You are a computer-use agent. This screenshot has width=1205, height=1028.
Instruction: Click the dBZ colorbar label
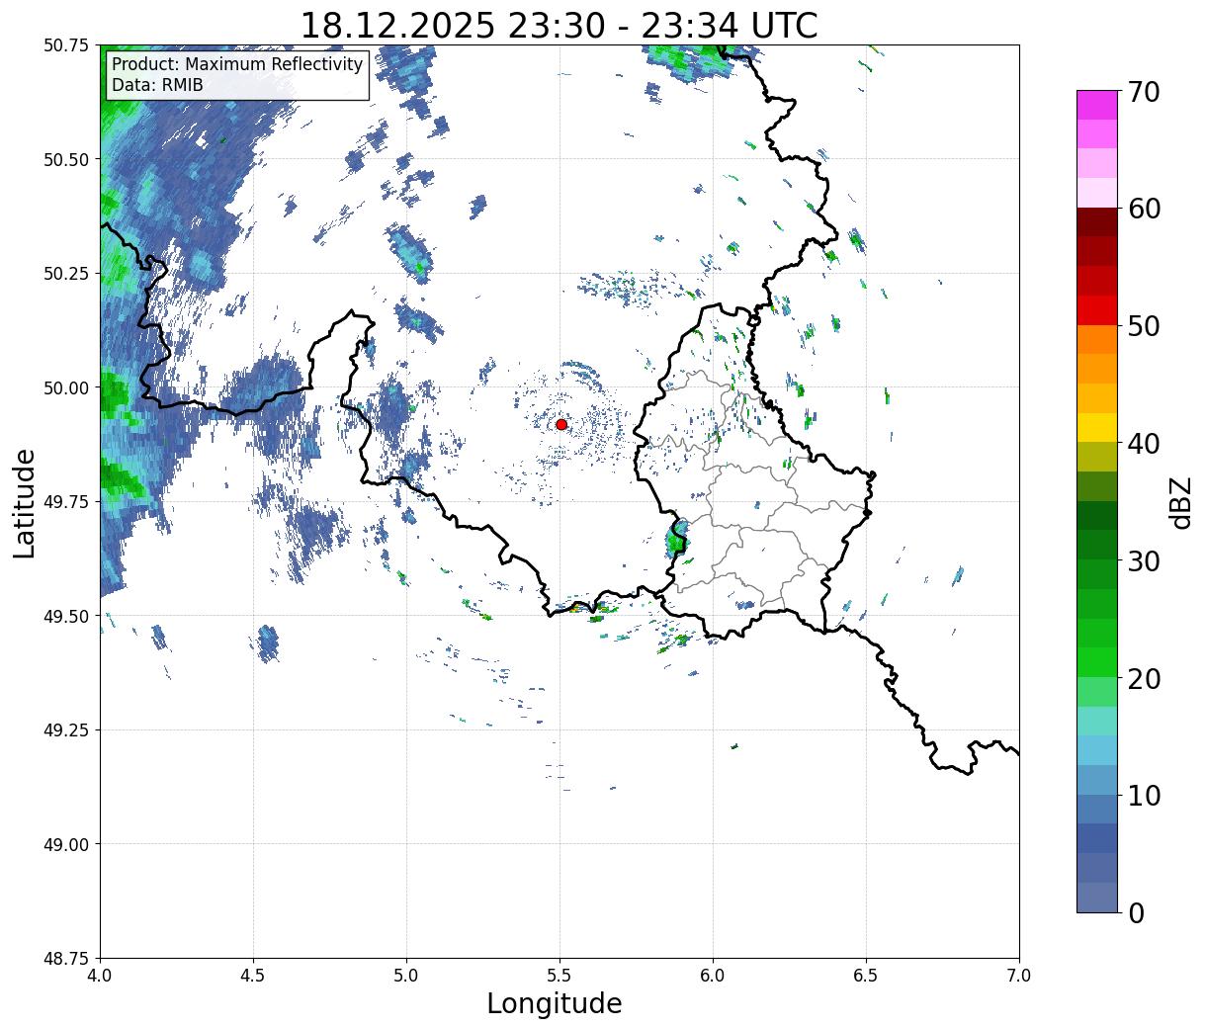coord(1180,502)
